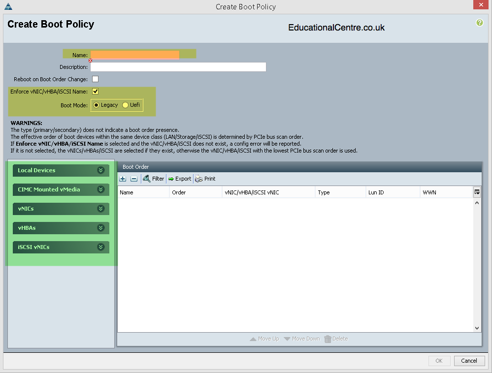The image size is (492, 373).
Task: Click the add (plus) icon in Boot Order toolbar
Action: pyautogui.click(x=123, y=179)
